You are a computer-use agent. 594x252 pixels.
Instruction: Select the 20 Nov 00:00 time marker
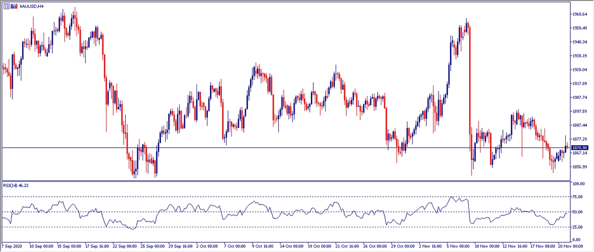coord(565,246)
